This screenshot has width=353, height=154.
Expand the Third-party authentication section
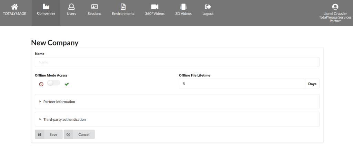click(x=177, y=119)
